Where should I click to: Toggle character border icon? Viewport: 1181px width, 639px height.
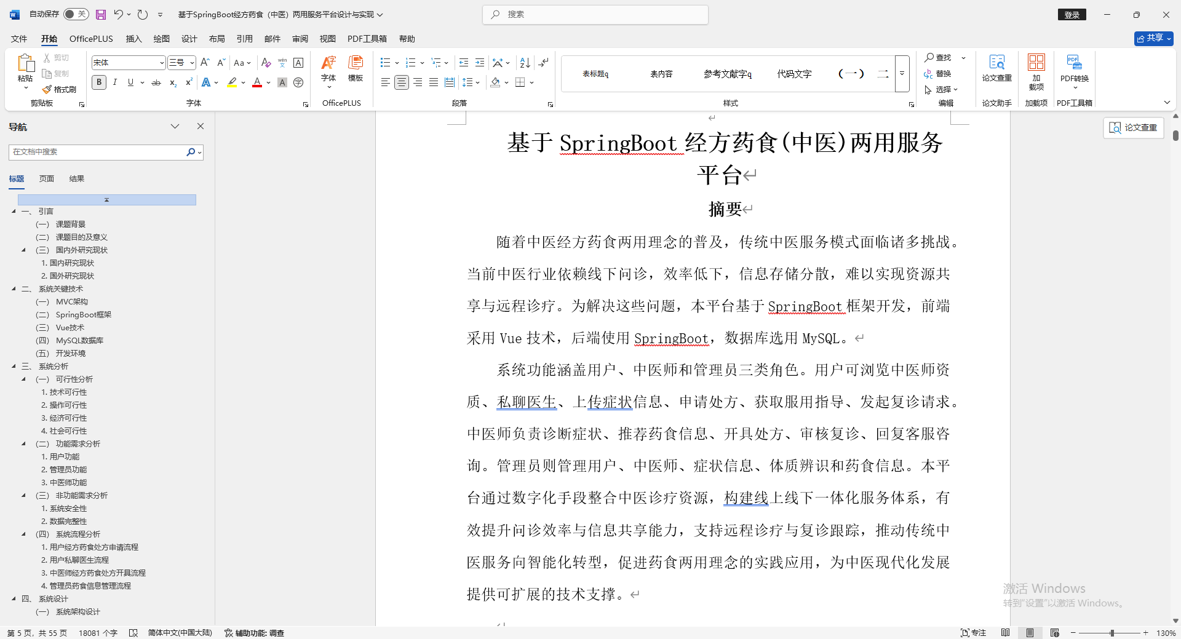click(298, 63)
